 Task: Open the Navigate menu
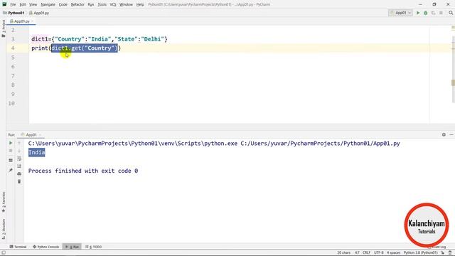(x=48, y=4)
